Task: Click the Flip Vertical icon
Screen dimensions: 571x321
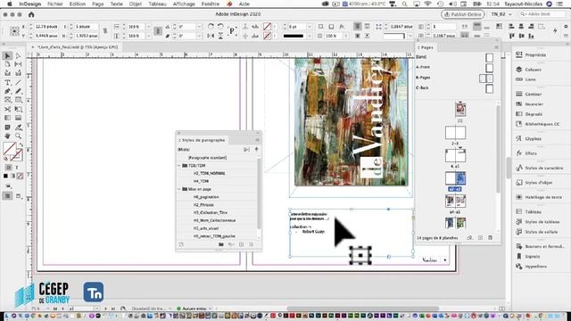Action: 220,36
